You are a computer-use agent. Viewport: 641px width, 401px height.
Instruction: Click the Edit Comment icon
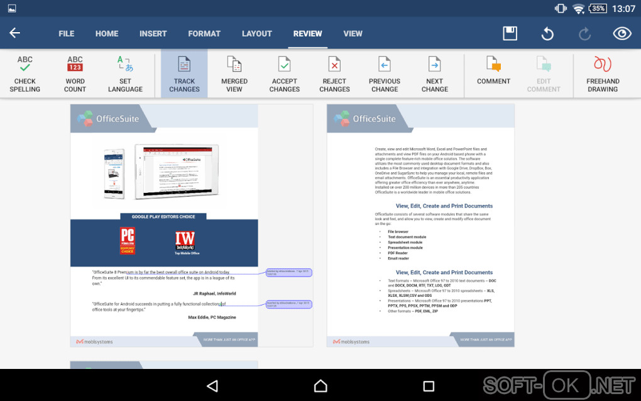(544, 65)
